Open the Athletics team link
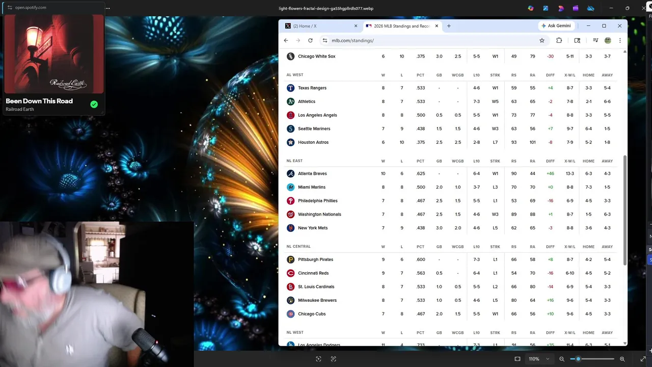Image resolution: width=652 pixels, height=367 pixels. (x=307, y=101)
